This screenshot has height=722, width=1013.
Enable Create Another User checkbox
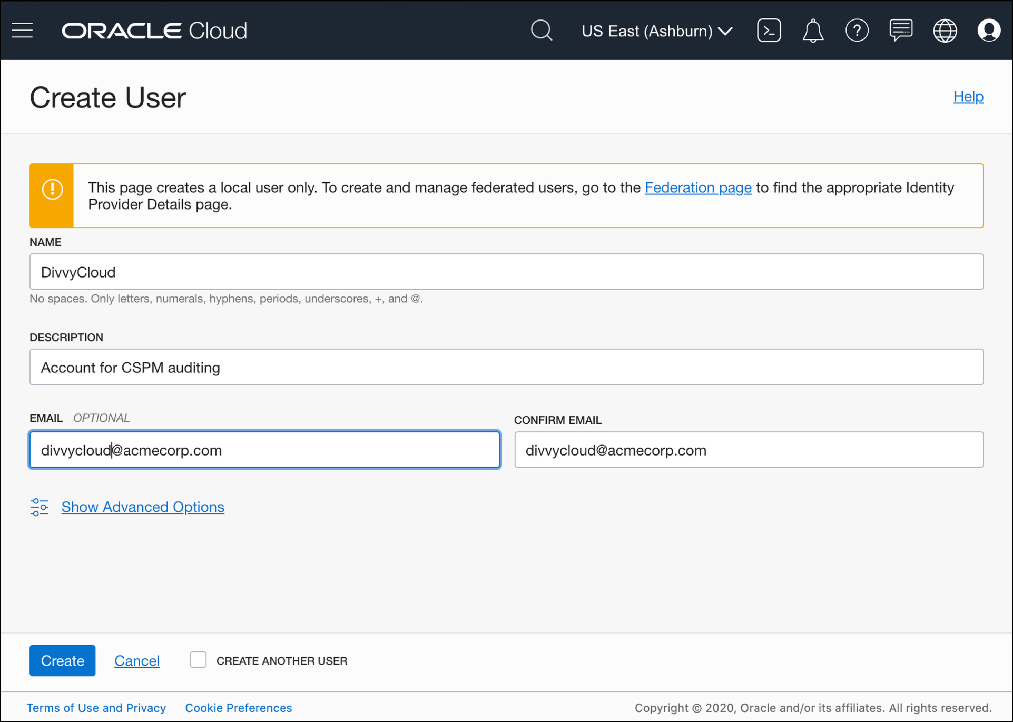point(198,660)
